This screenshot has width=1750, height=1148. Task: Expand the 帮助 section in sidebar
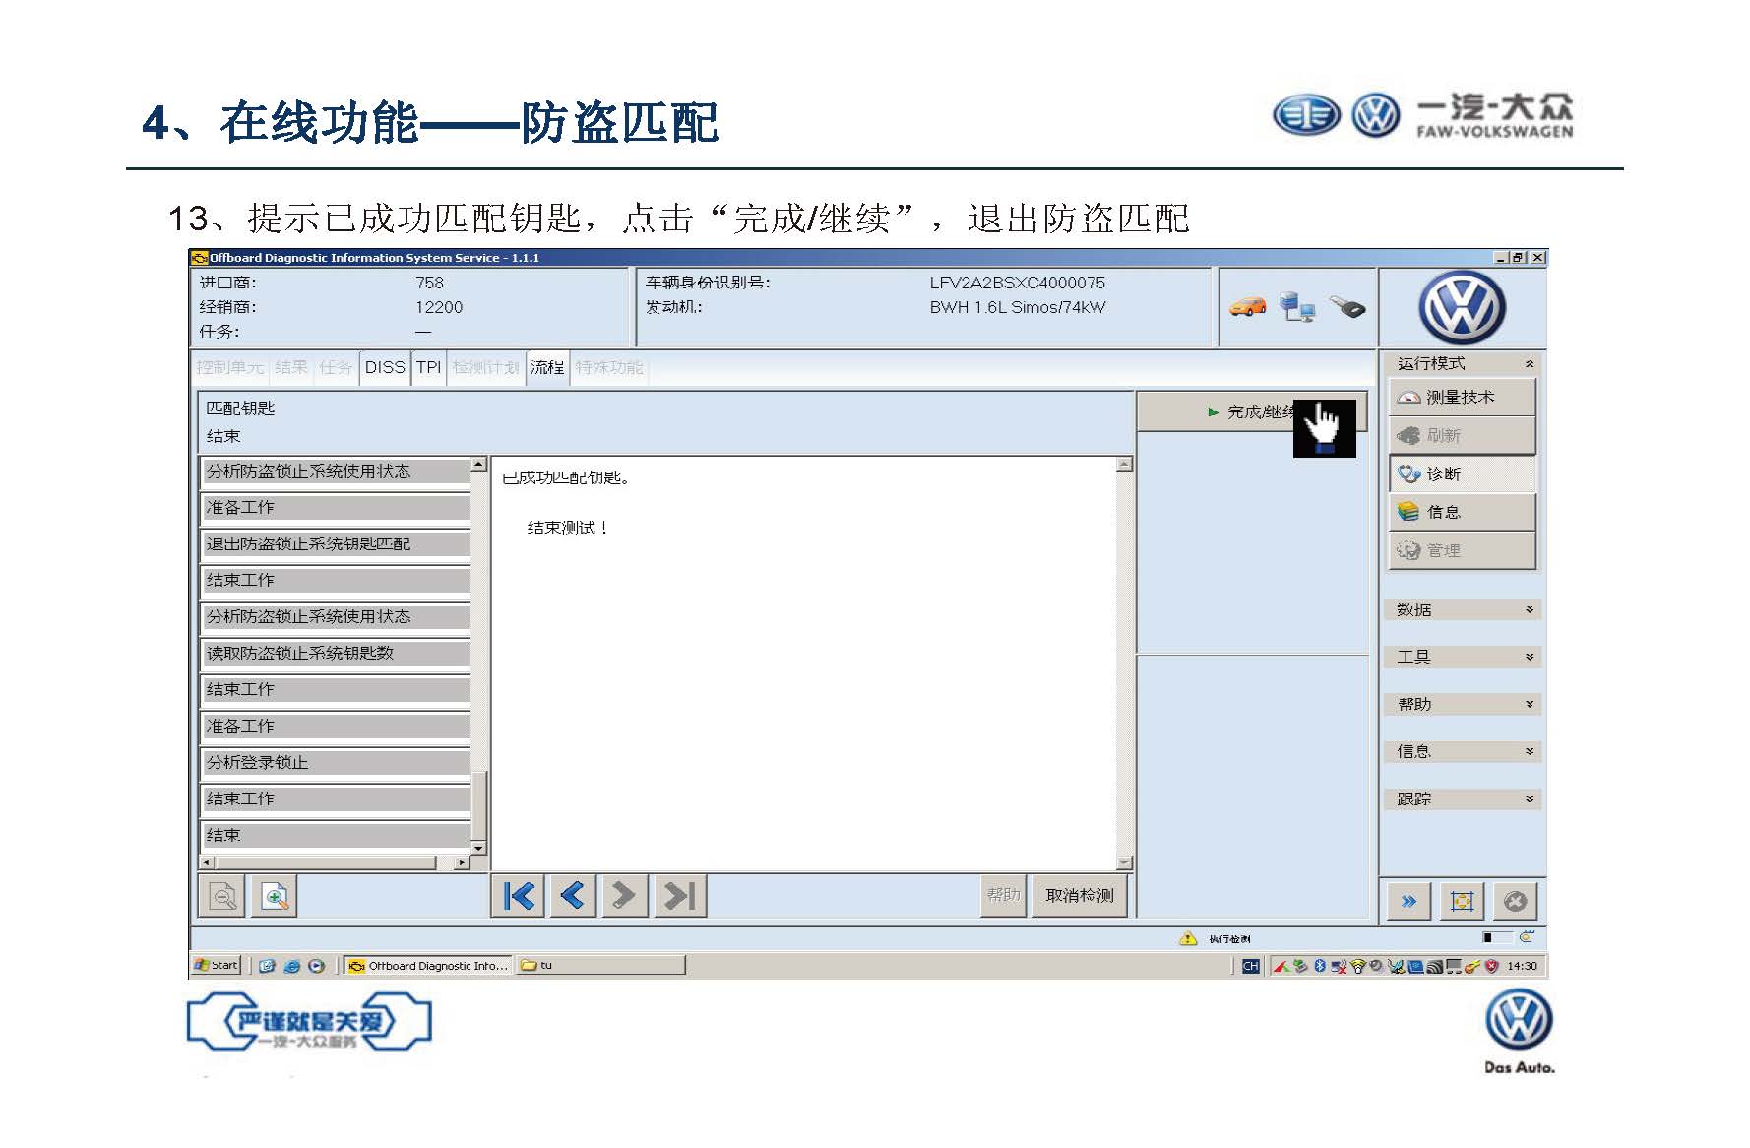[1462, 704]
